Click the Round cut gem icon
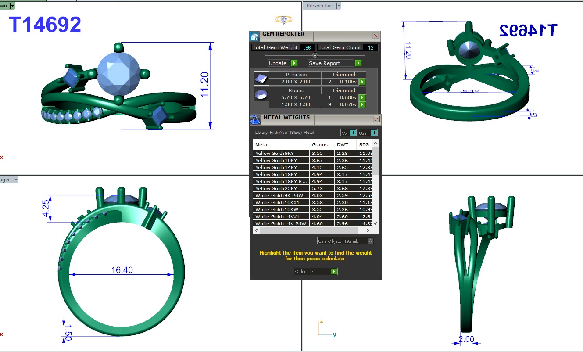 (261, 94)
